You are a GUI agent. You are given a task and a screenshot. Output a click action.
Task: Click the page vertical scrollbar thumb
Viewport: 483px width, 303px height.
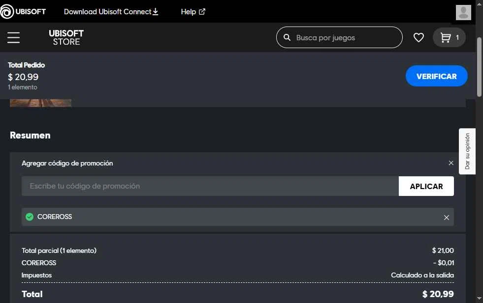479,67
